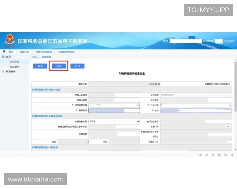Select 税款缴纳 in the sidebar
Screen dimensions: 237x189
(x=15, y=67)
